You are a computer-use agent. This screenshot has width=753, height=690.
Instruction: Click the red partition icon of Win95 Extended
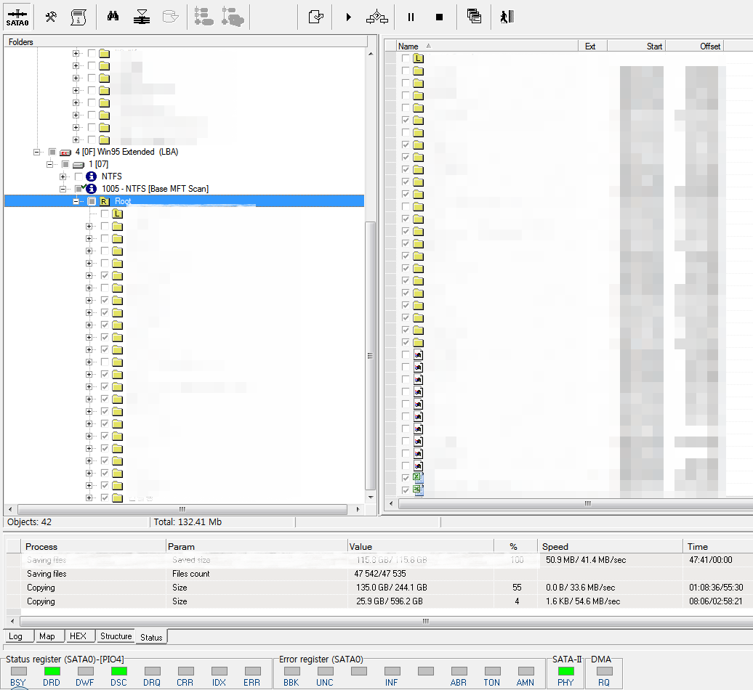point(66,152)
